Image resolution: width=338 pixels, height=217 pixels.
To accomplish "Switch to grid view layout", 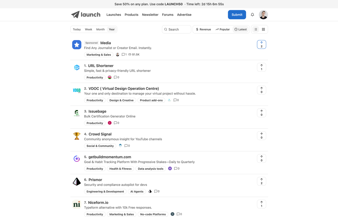I will click(x=263, y=29).
